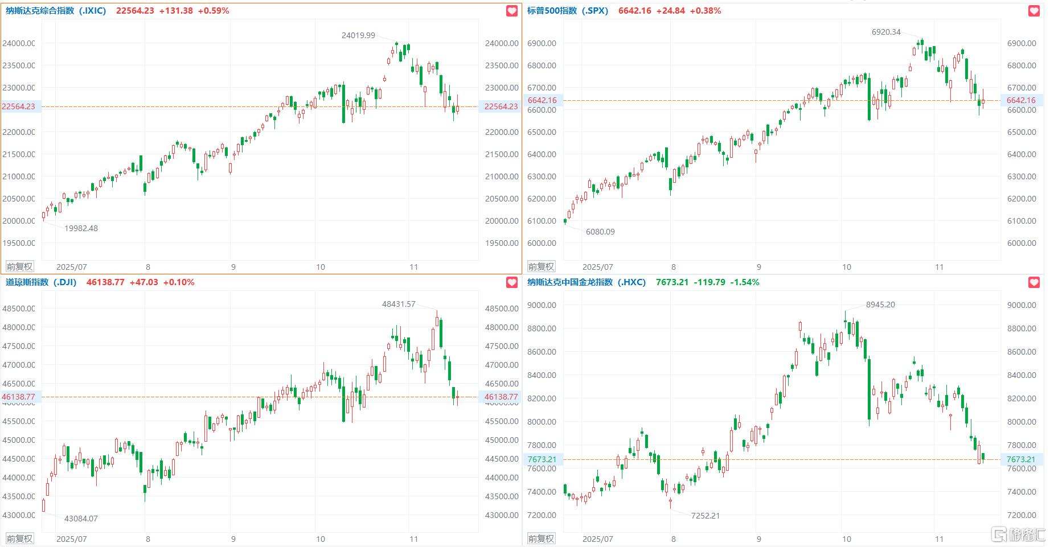Toggle favorite heart on S&P 500 chart
This screenshot has width=1050, height=547.
(1034, 11)
